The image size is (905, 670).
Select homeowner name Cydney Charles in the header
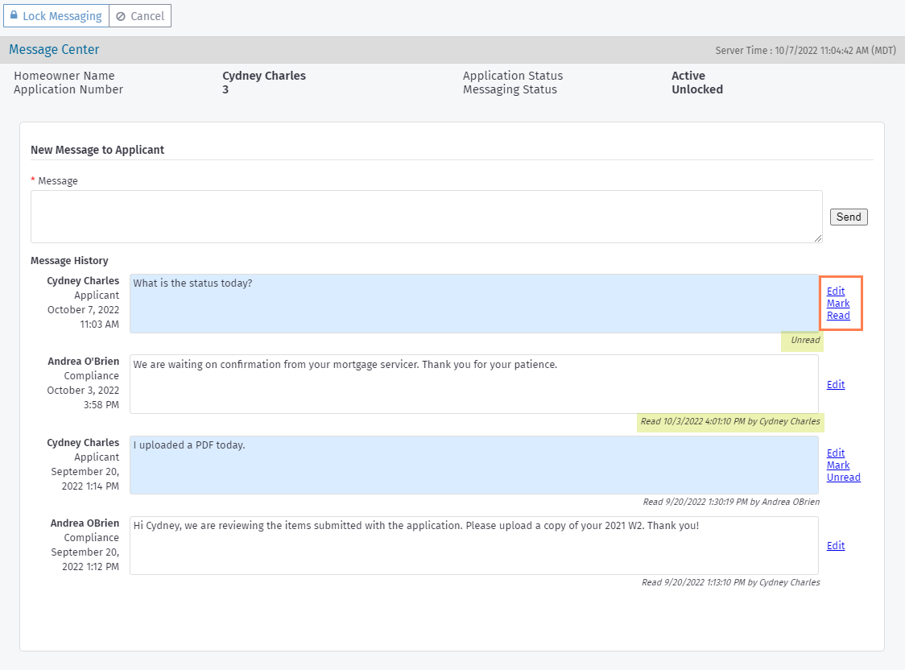[x=264, y=76]
